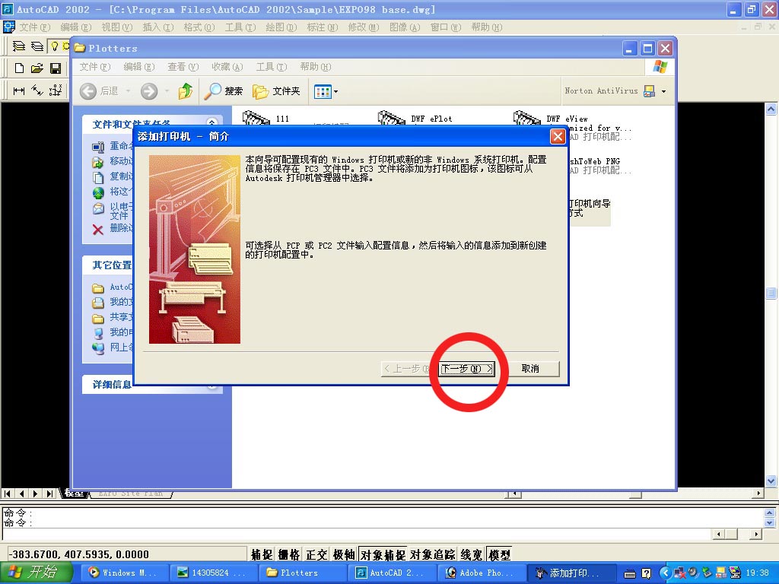Click the Open file icon in AutoCAD
The width and height of the screenshot is (779, 584).
37,68
